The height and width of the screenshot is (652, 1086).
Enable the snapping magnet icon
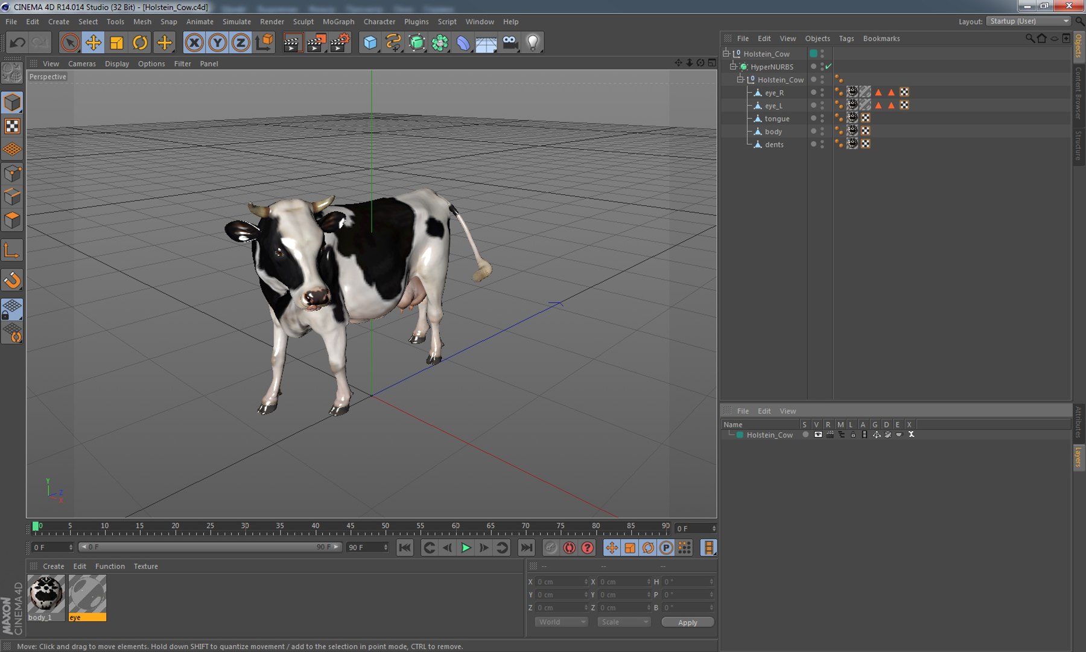tap(12, 280)
